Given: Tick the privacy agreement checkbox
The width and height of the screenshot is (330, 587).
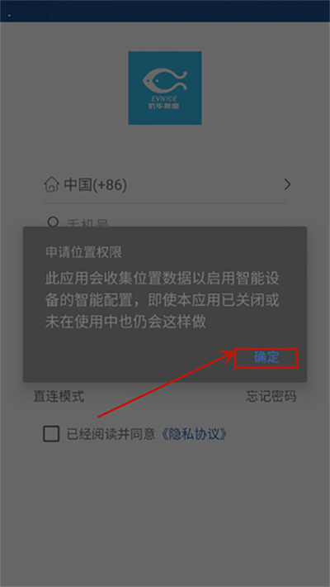Looking at the screenshot, I should coord(51,434).
